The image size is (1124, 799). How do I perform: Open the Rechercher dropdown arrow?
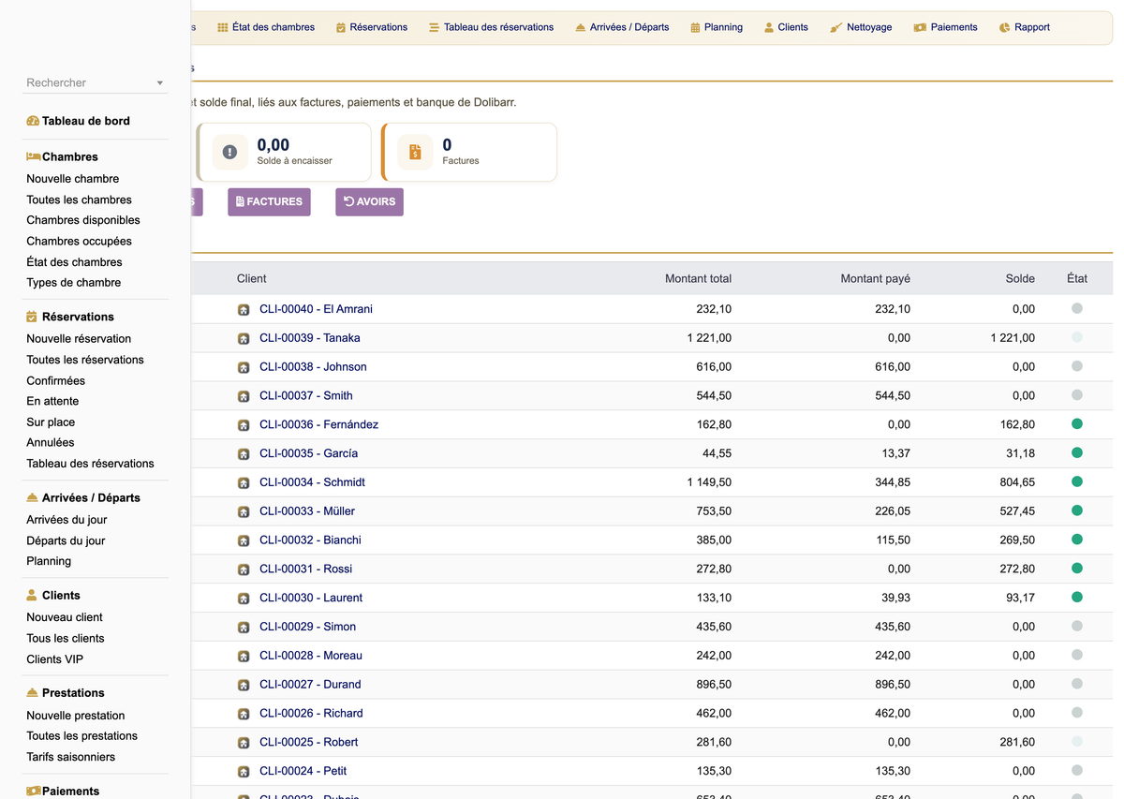[160, 83]
